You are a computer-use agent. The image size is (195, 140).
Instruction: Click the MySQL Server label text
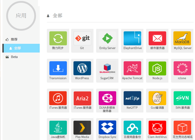(183, 48)
